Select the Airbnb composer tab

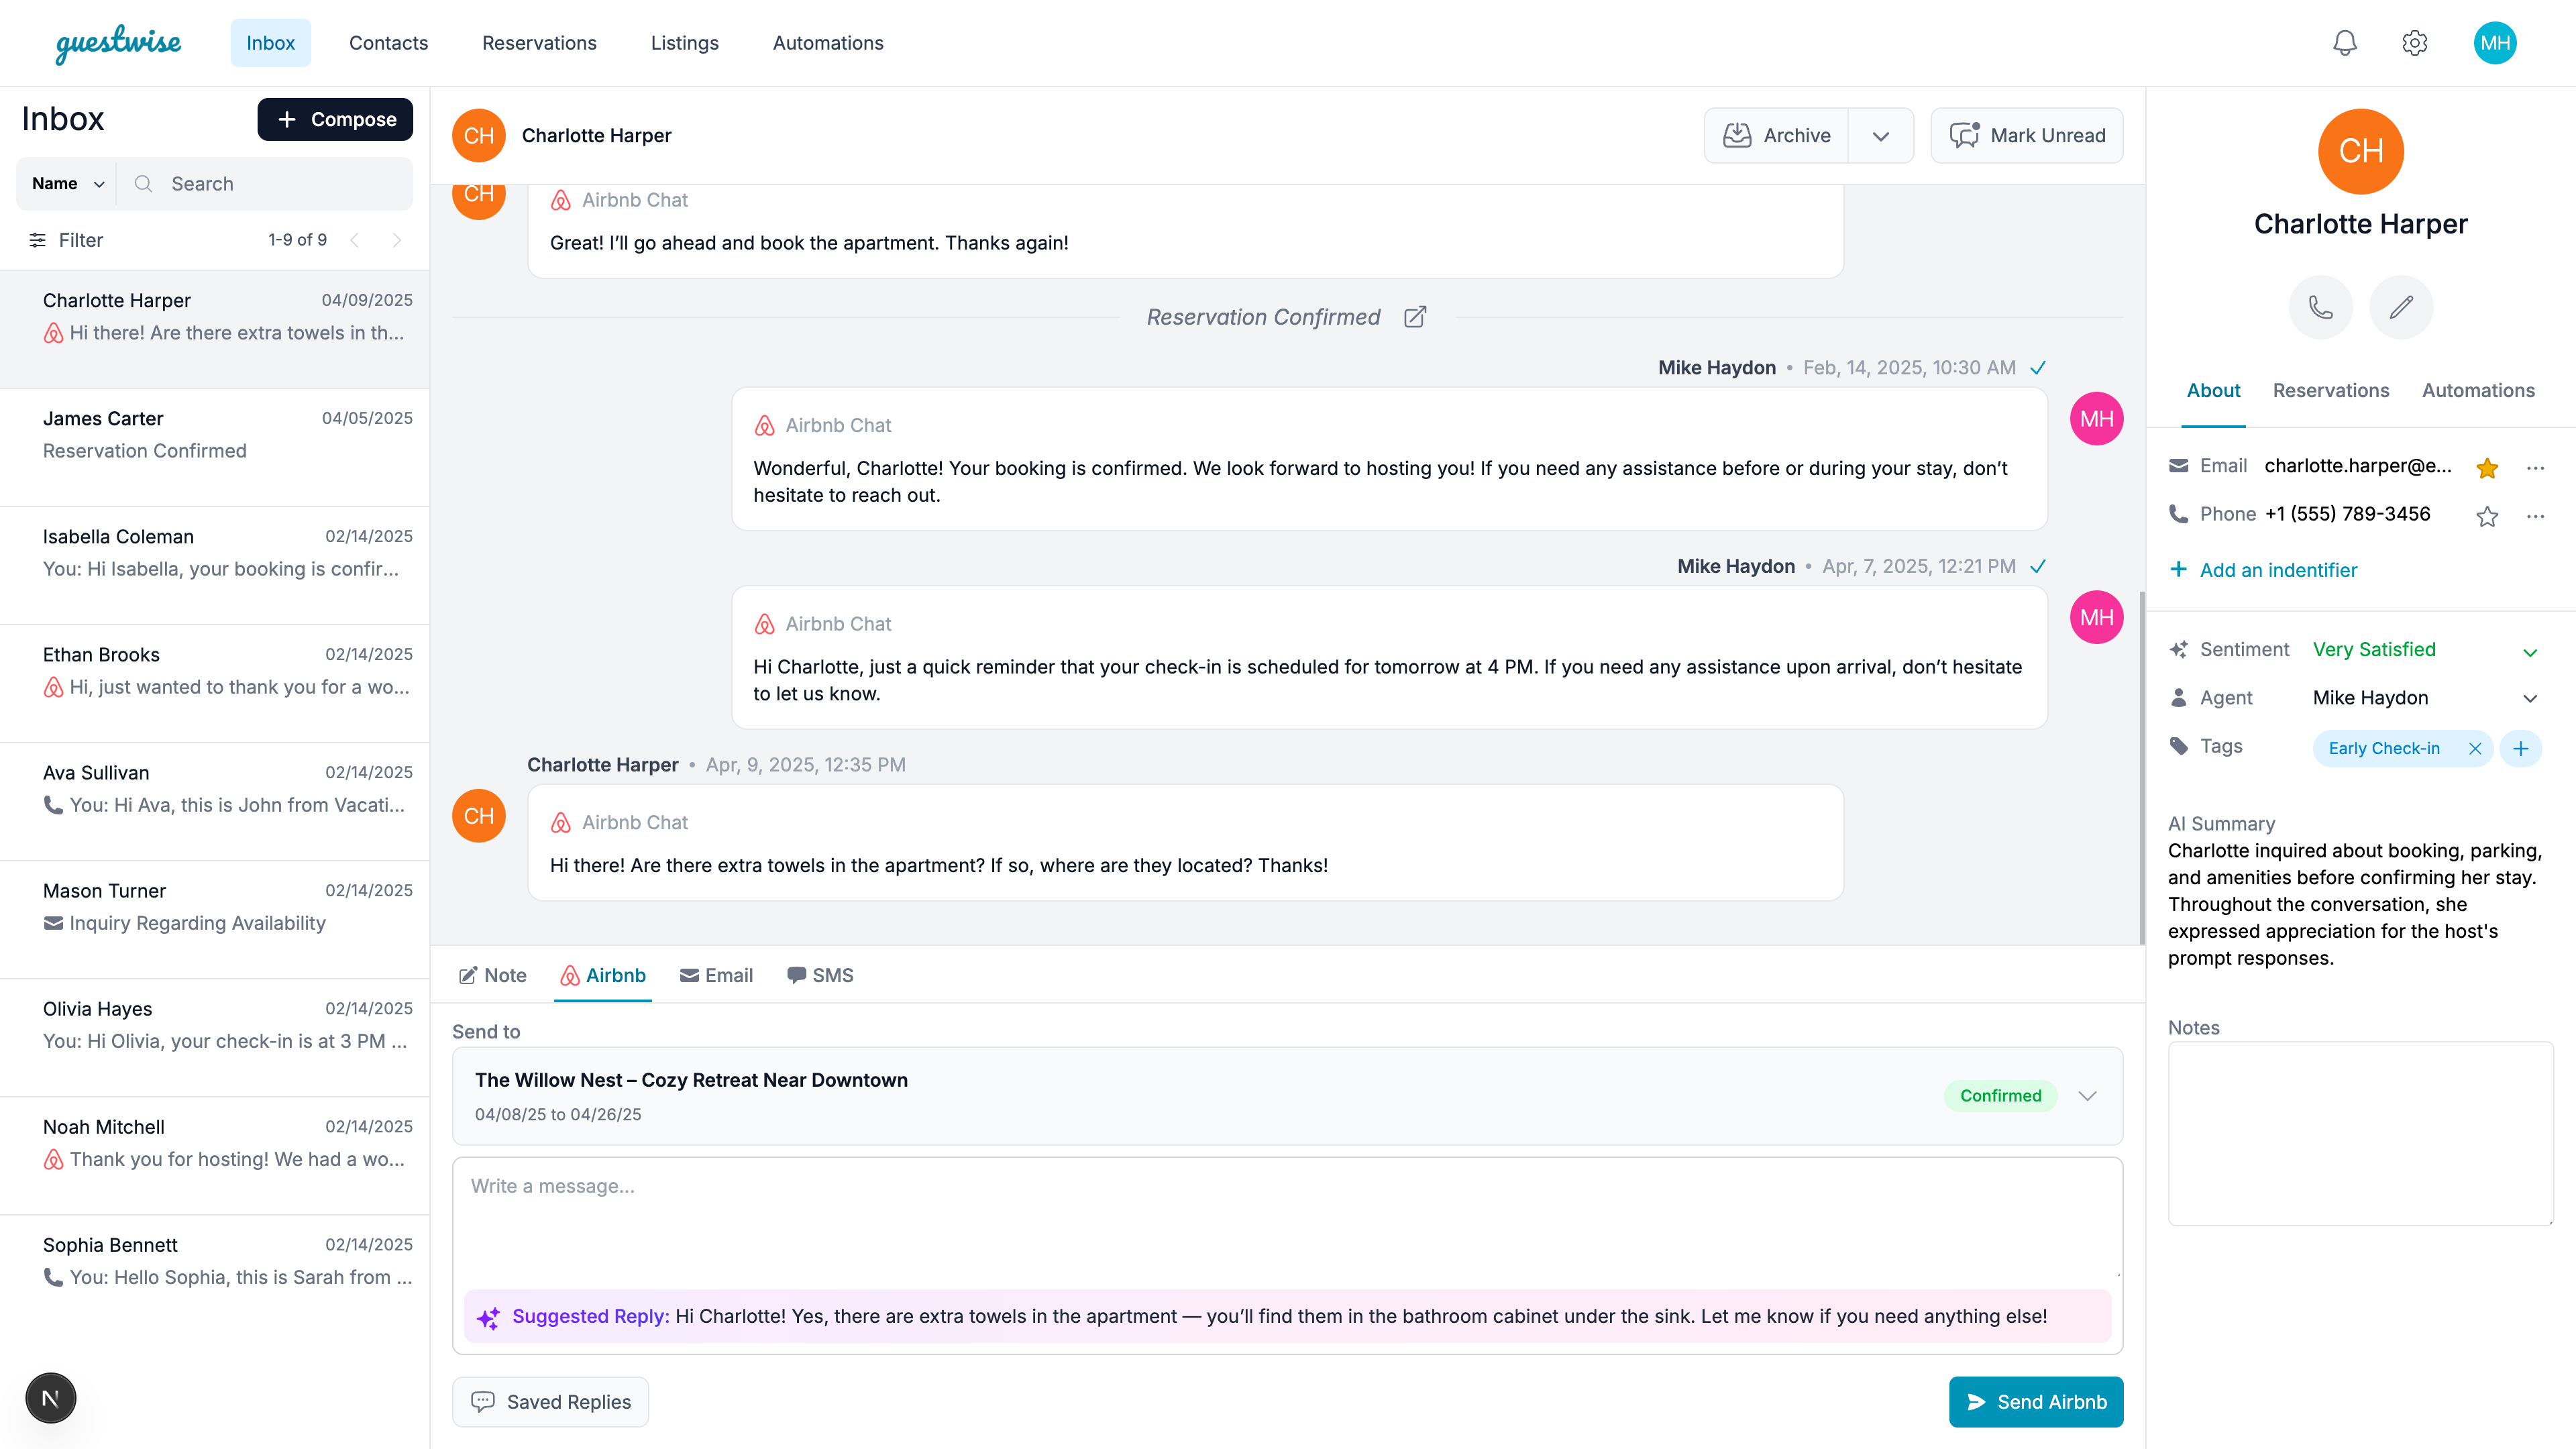click(603, 976)
